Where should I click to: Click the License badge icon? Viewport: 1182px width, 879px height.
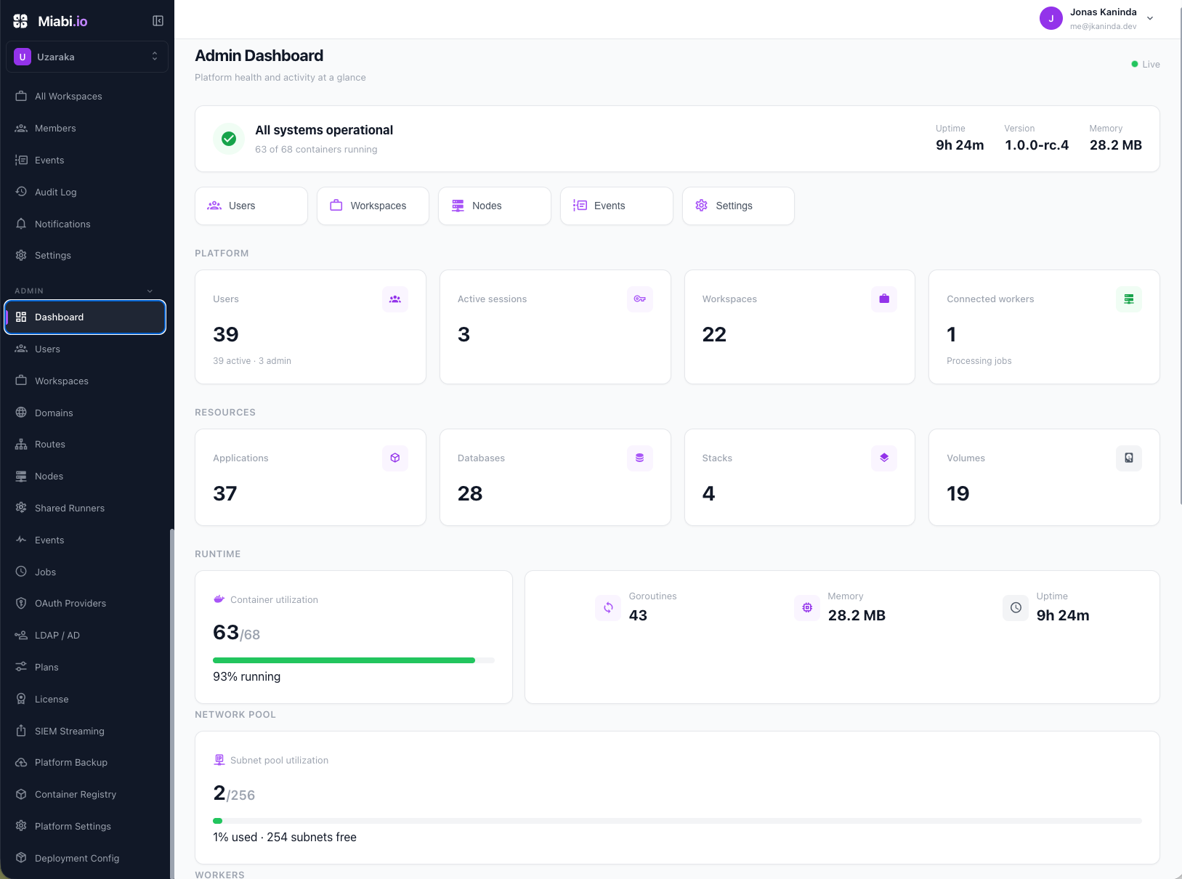tap(21, 699)
